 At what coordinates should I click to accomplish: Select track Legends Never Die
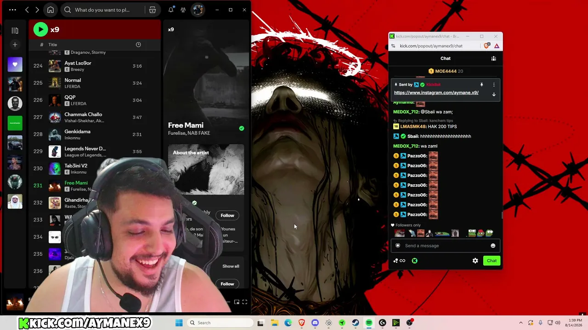pyautogui.click(x=95, y=151)
